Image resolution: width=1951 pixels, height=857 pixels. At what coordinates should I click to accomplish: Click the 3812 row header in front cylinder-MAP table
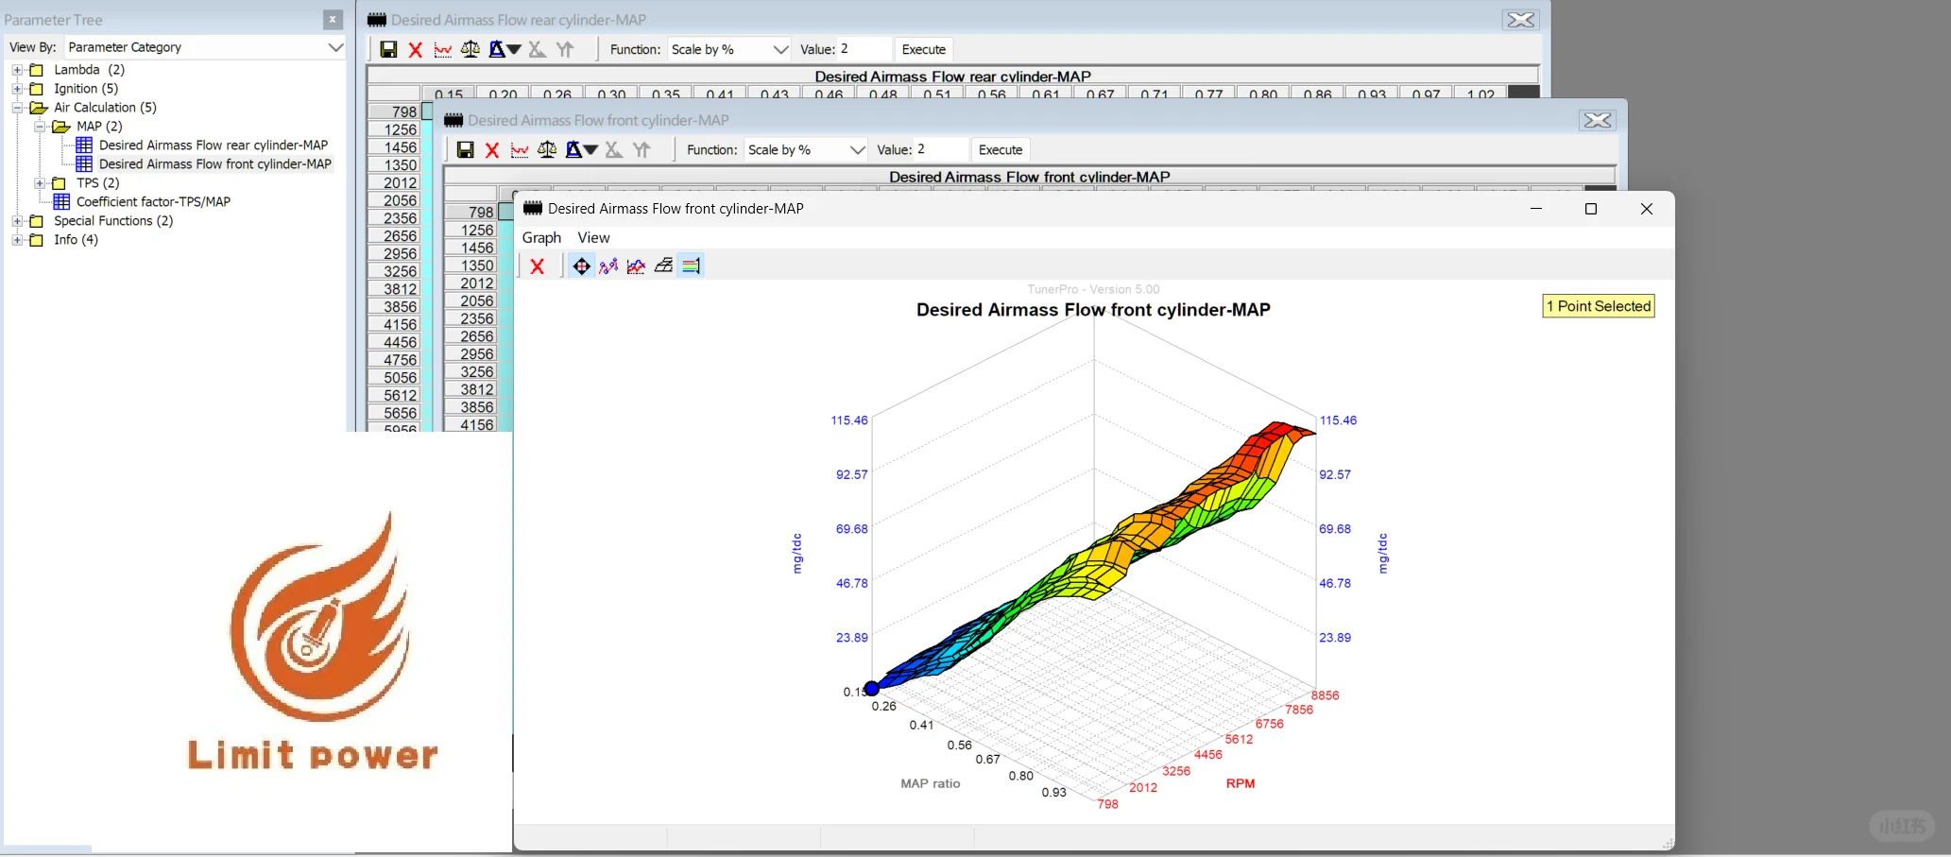click(471, 389)
